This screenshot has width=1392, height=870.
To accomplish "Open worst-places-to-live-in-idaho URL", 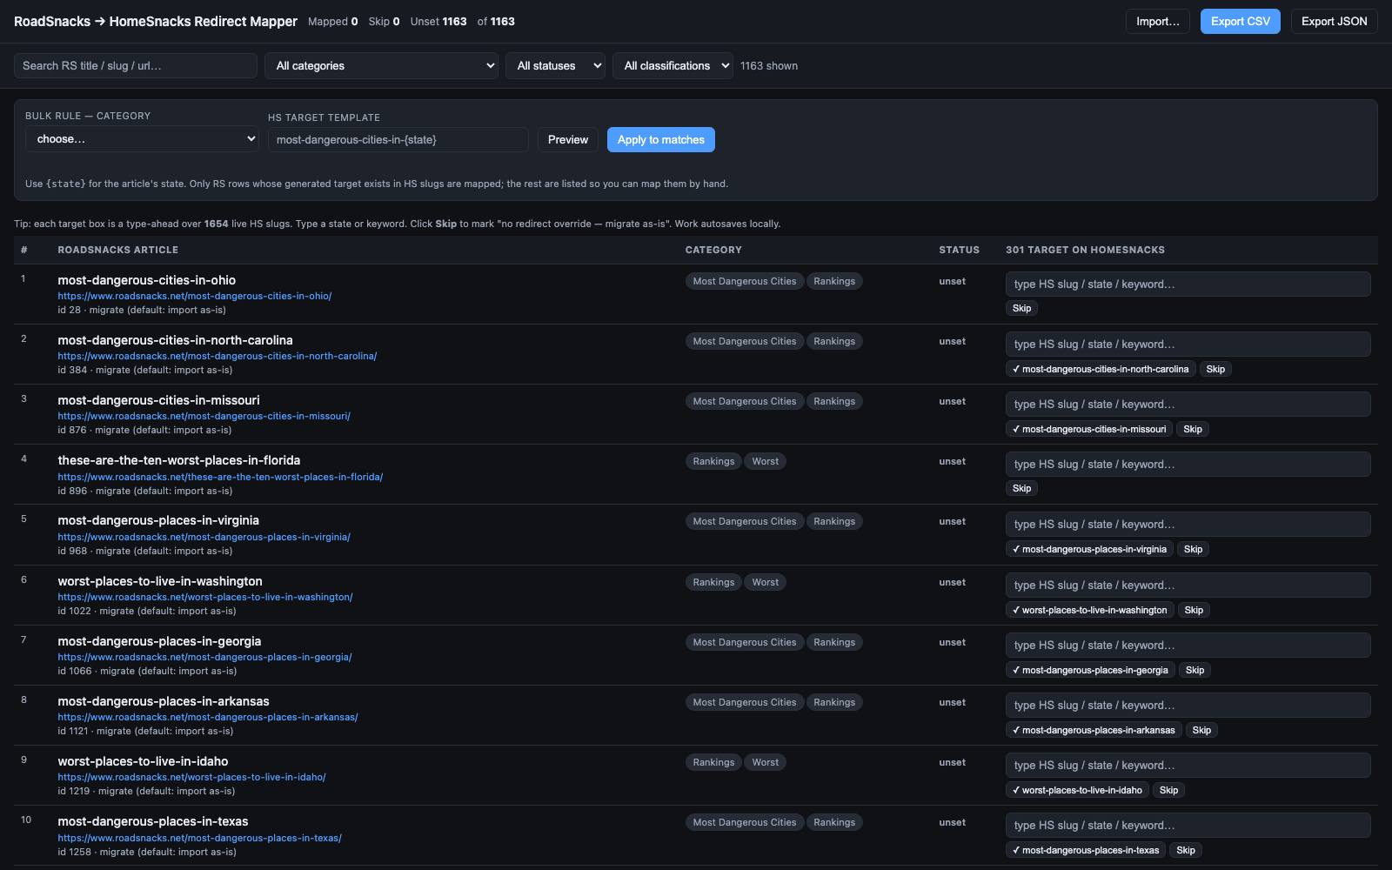I will [192, 778].
